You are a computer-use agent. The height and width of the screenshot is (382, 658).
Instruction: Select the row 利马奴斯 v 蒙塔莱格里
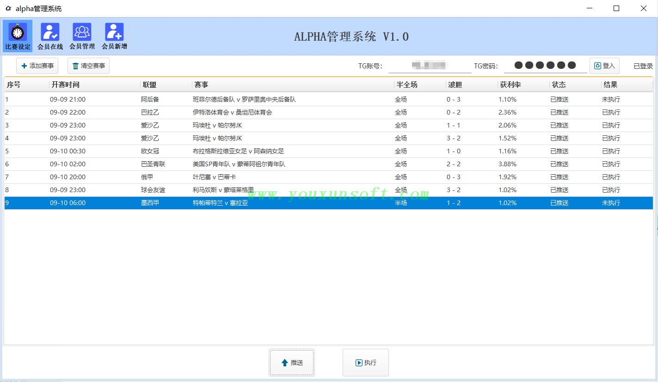[329, 190]
